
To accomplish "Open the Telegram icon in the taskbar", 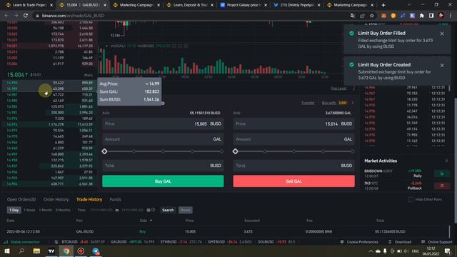I will point(96,251).
